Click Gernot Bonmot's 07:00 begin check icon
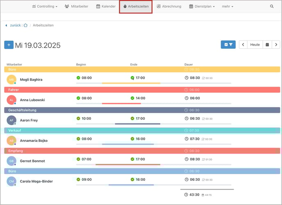The image size is (282, 205). pyautogui.click(x=78, y=159)
